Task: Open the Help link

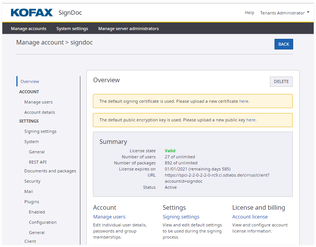Action: pos(249,13)
